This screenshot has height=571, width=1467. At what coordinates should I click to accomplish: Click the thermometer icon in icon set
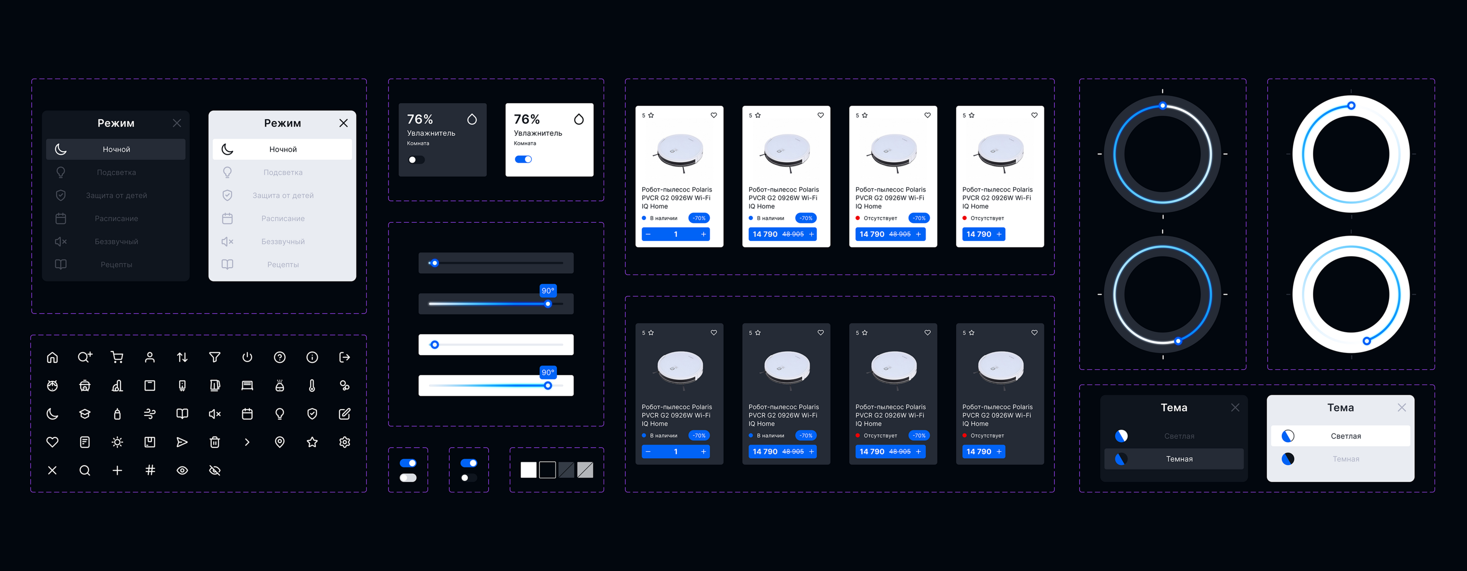coord(312,386)
